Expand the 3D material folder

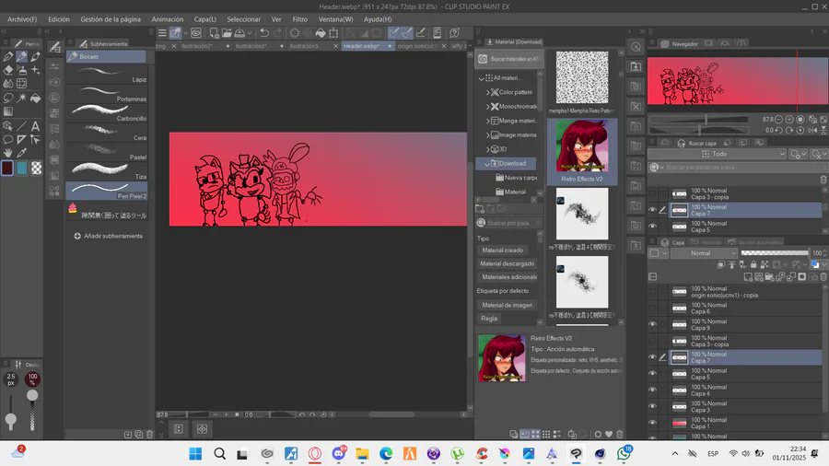click(487, 149)
